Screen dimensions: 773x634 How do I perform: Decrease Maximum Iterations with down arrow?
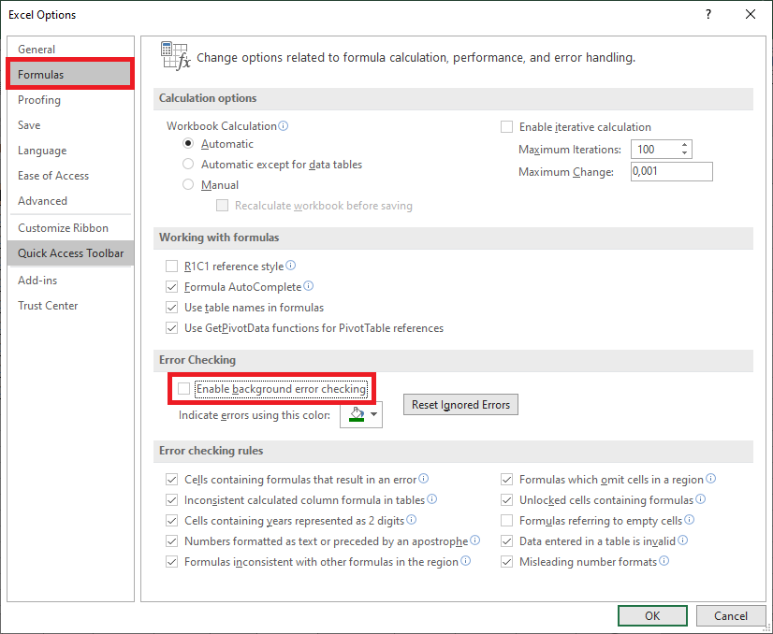click(684, 153)
